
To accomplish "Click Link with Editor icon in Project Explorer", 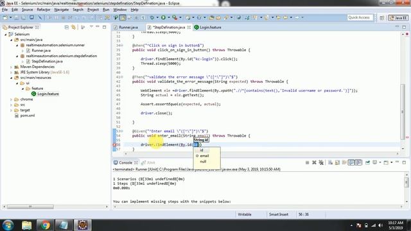I will [x=73, y=27].
